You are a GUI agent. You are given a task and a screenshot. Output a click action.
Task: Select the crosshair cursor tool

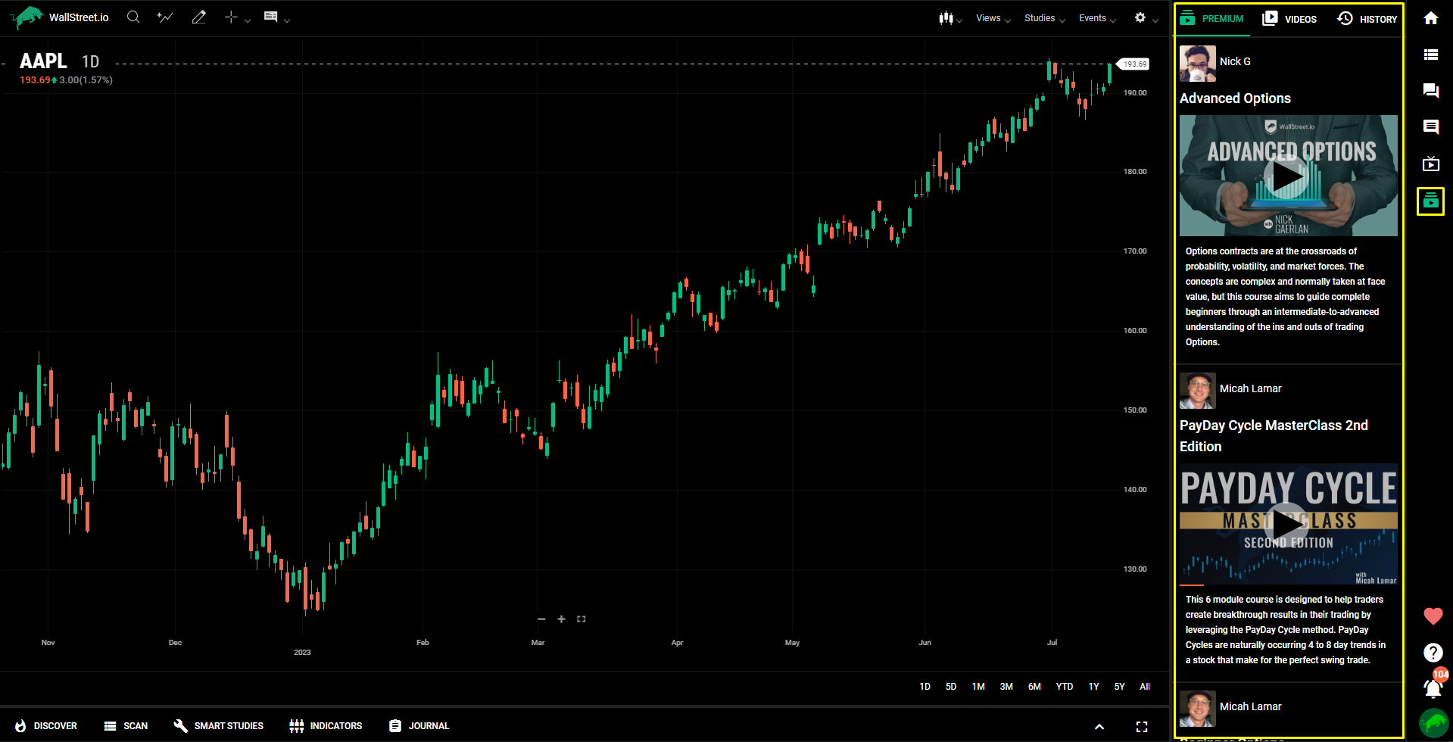[231, 17]
